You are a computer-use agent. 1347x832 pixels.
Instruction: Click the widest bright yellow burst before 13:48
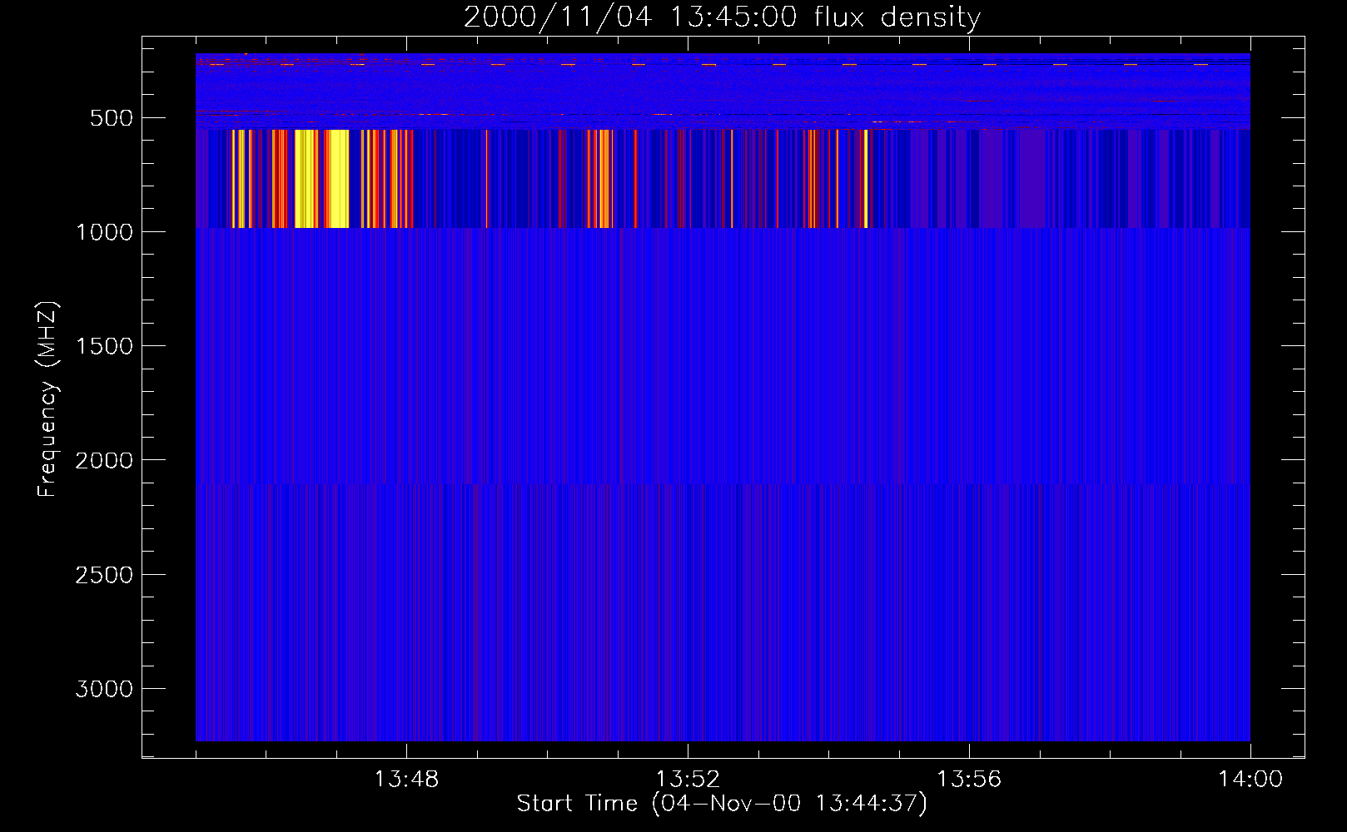point(336,179)
